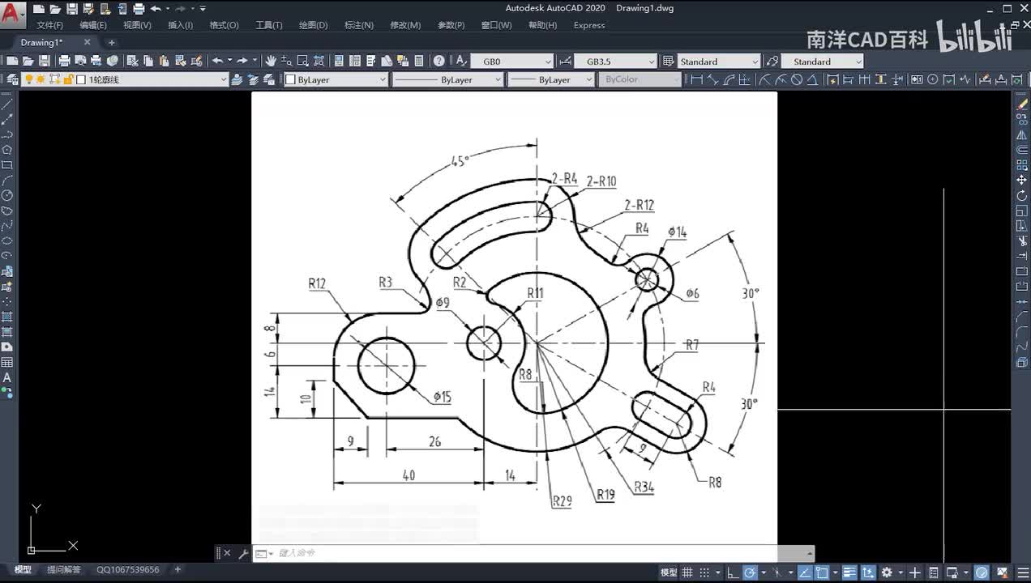
Task: Open the ByLayer color control dropdown
Action: 336,79
